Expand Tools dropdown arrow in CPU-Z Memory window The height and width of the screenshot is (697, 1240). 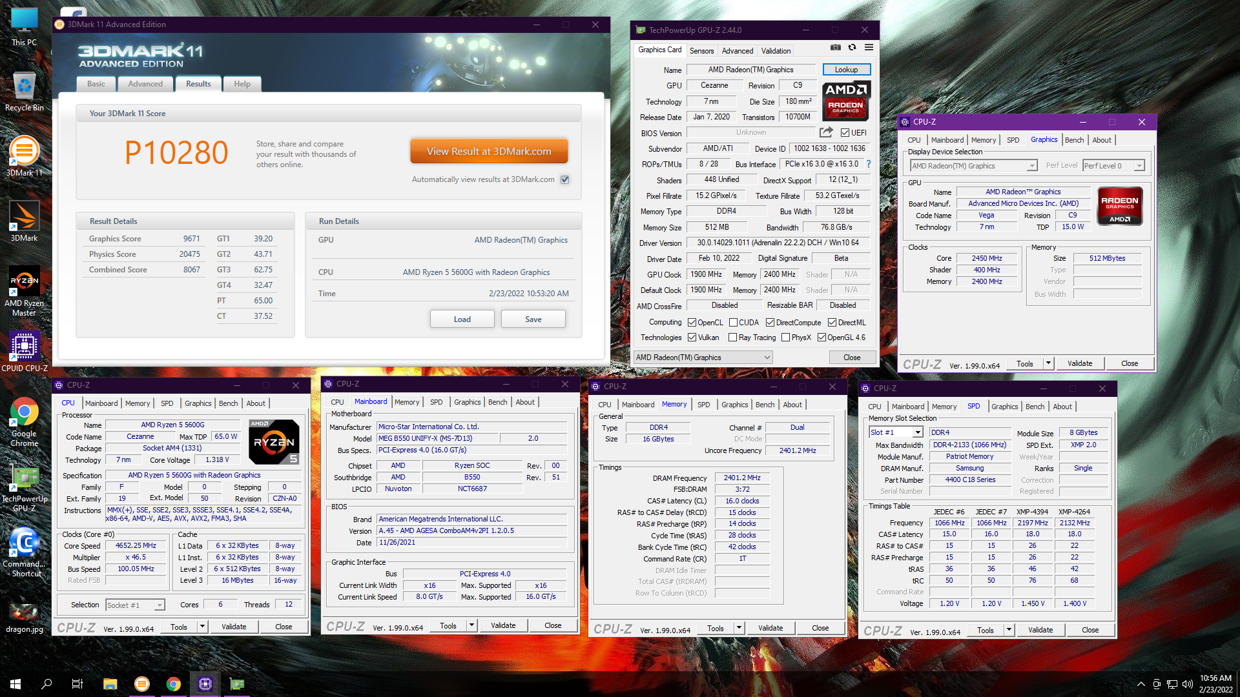pyautogui.click(x=739, y=628)
